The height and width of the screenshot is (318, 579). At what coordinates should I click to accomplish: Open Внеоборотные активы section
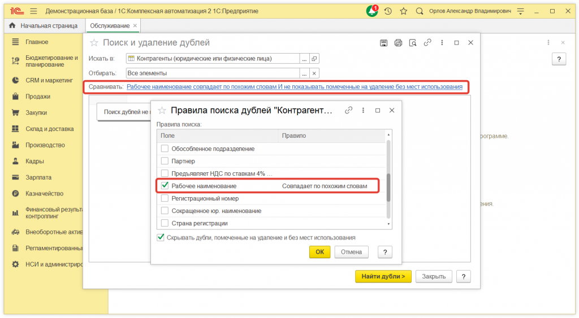click(x=54, y=232)
